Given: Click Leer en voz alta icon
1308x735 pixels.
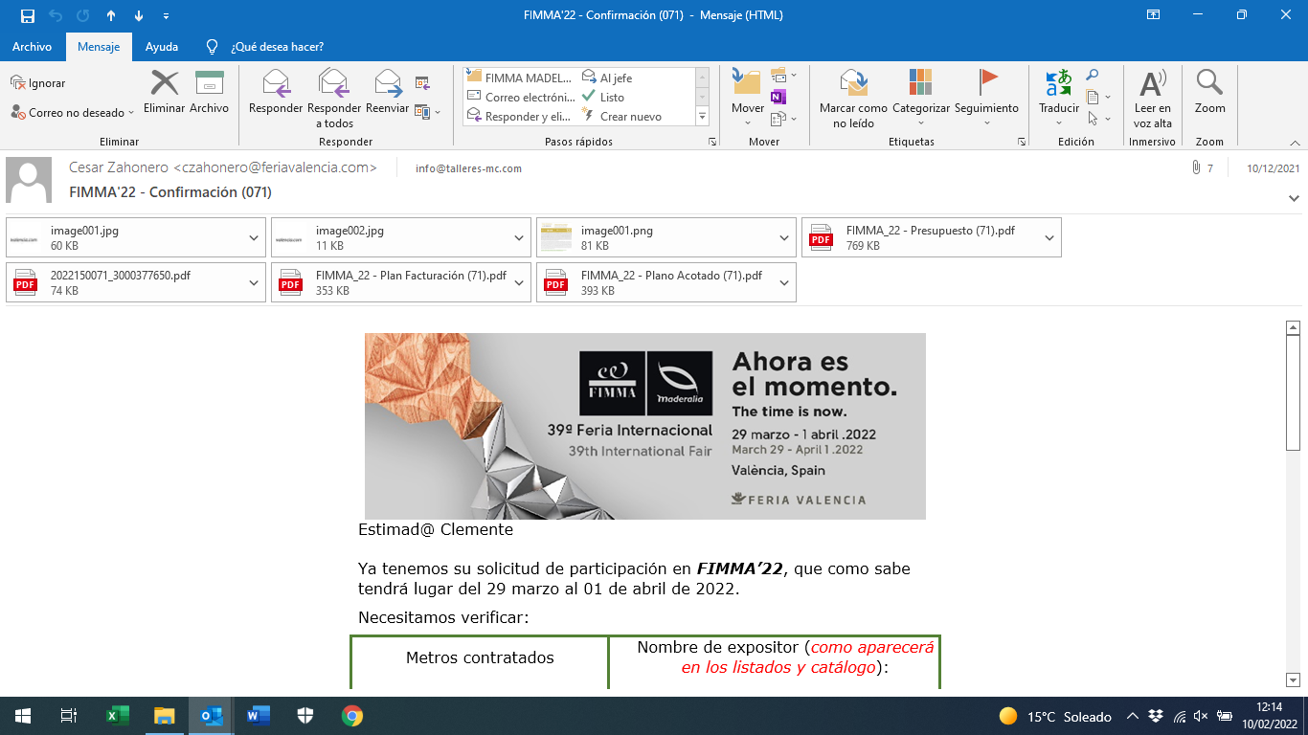Looking at the screenshot, I should coord(1153,83).
